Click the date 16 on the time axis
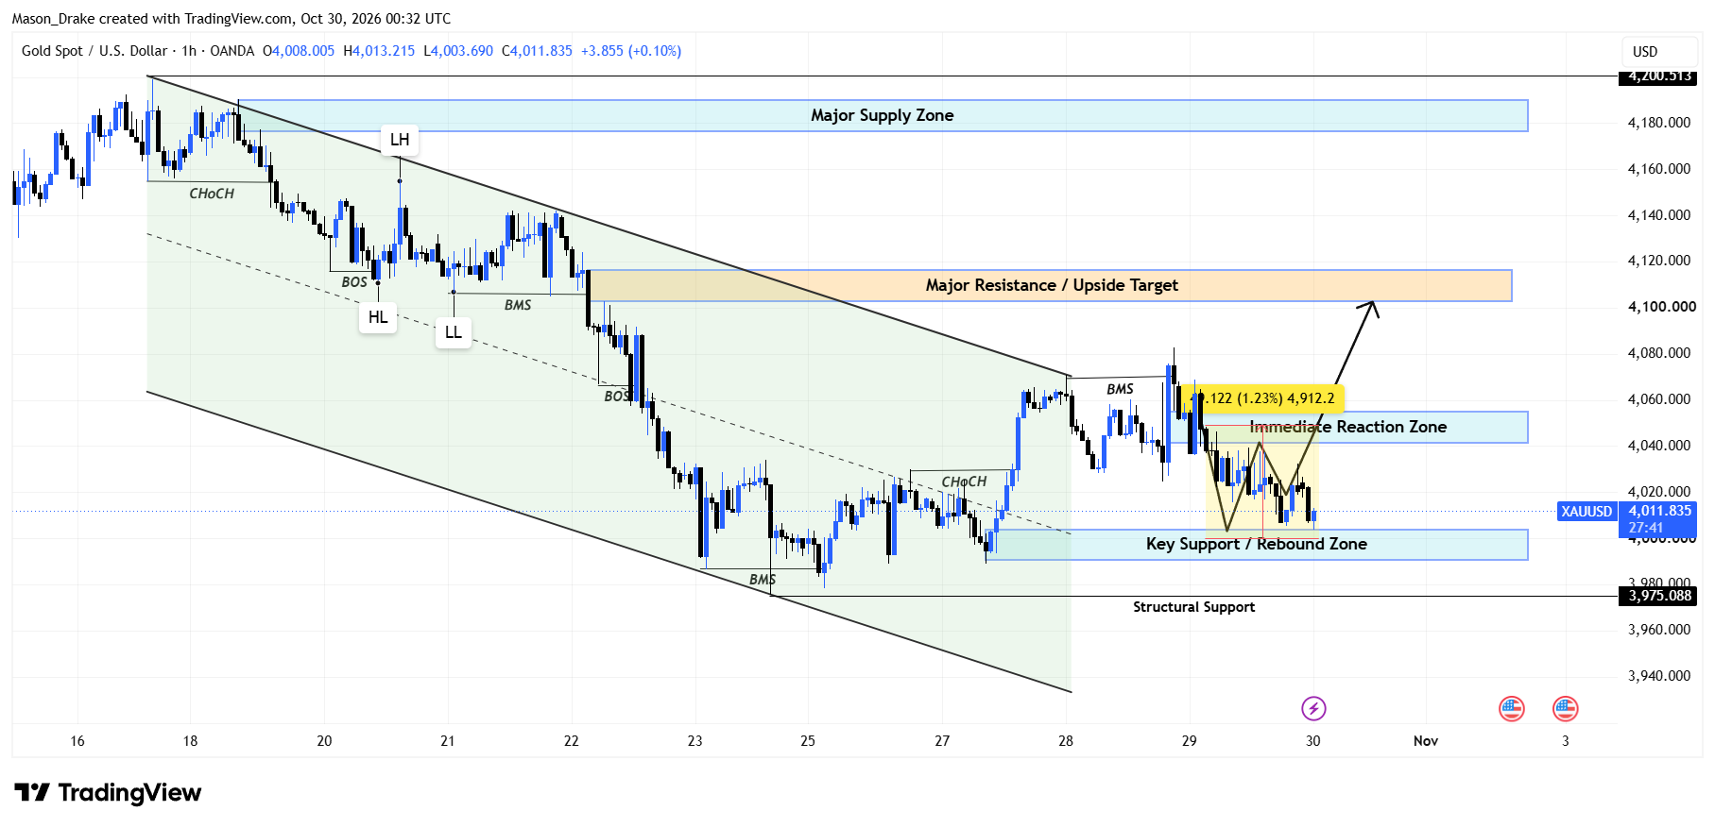 [77, 741]
